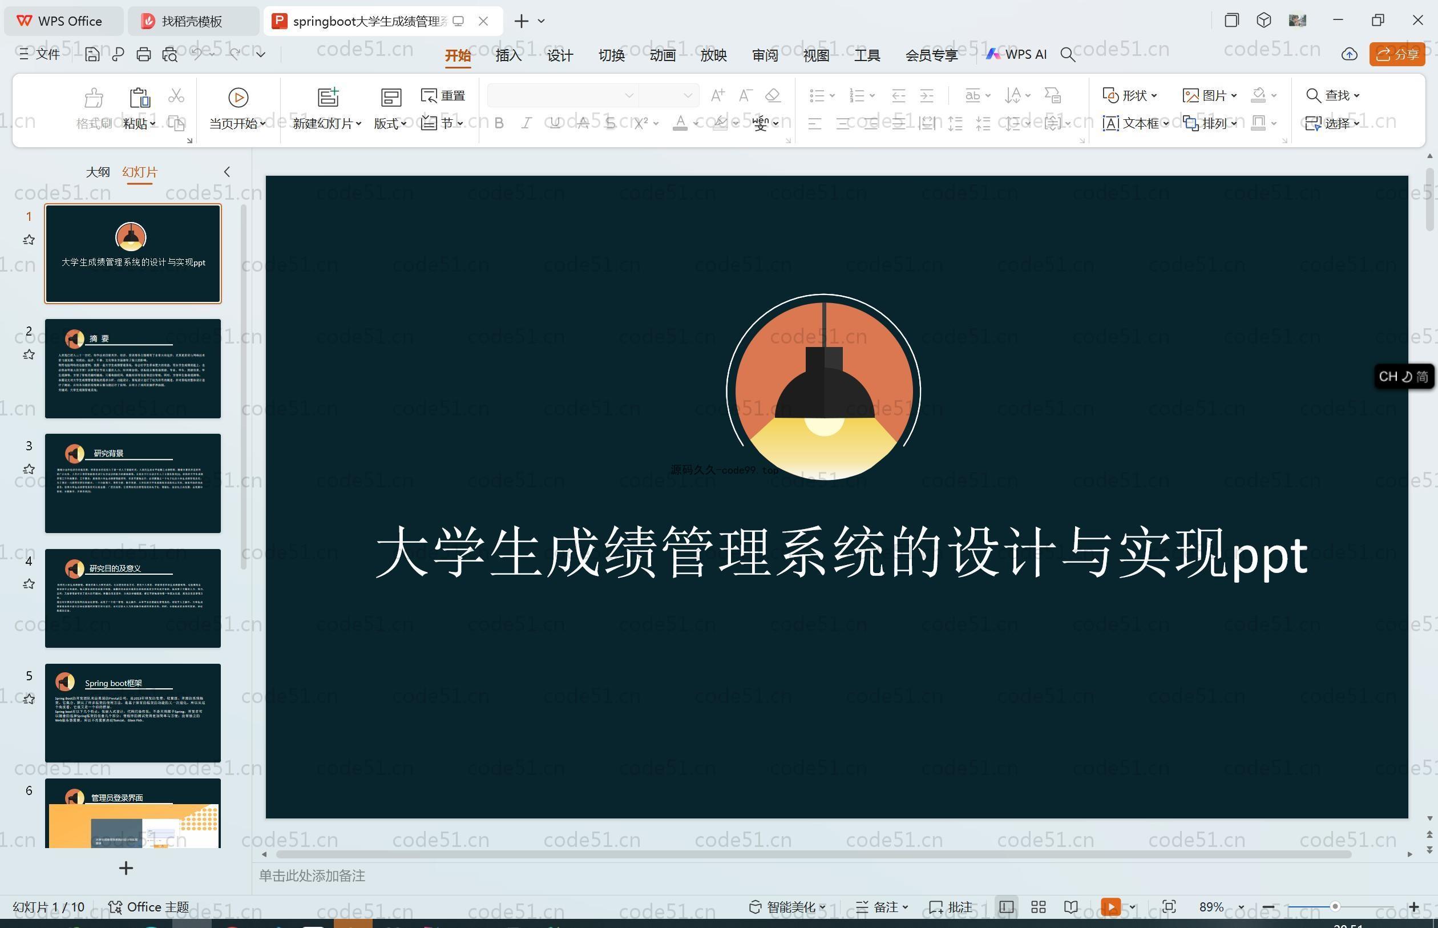Click the WPS AI button

pyautogui.click(x=1016, y=54)
